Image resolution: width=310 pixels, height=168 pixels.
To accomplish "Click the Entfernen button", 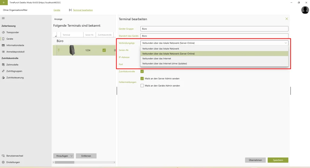I will (86, 156).
